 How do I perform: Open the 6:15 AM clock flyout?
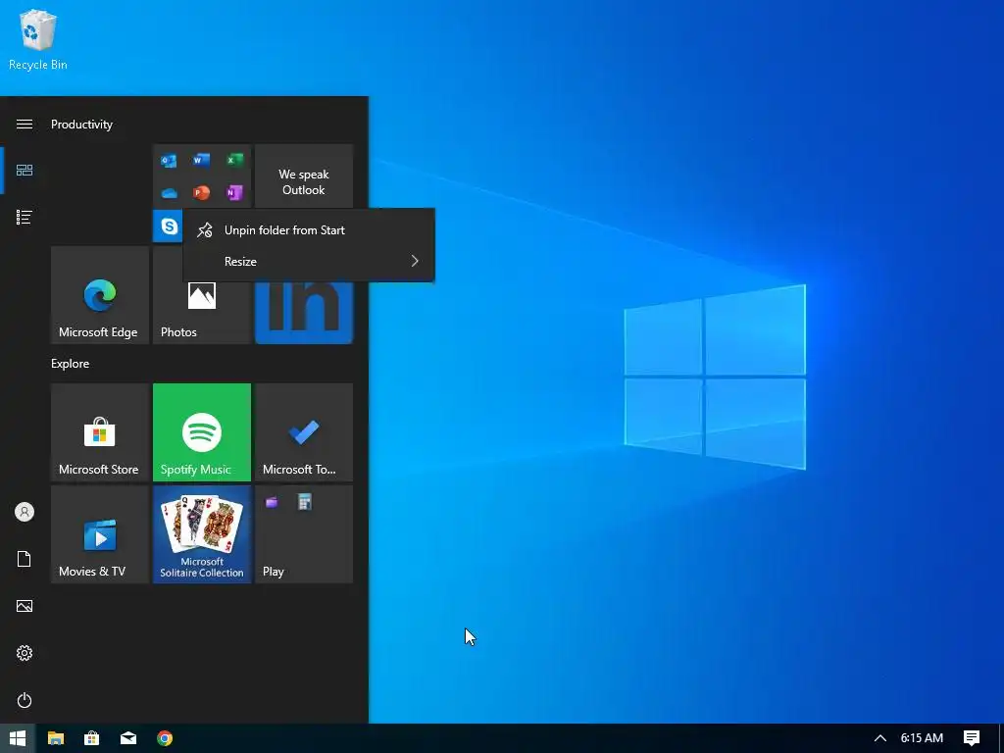[922, 738]
